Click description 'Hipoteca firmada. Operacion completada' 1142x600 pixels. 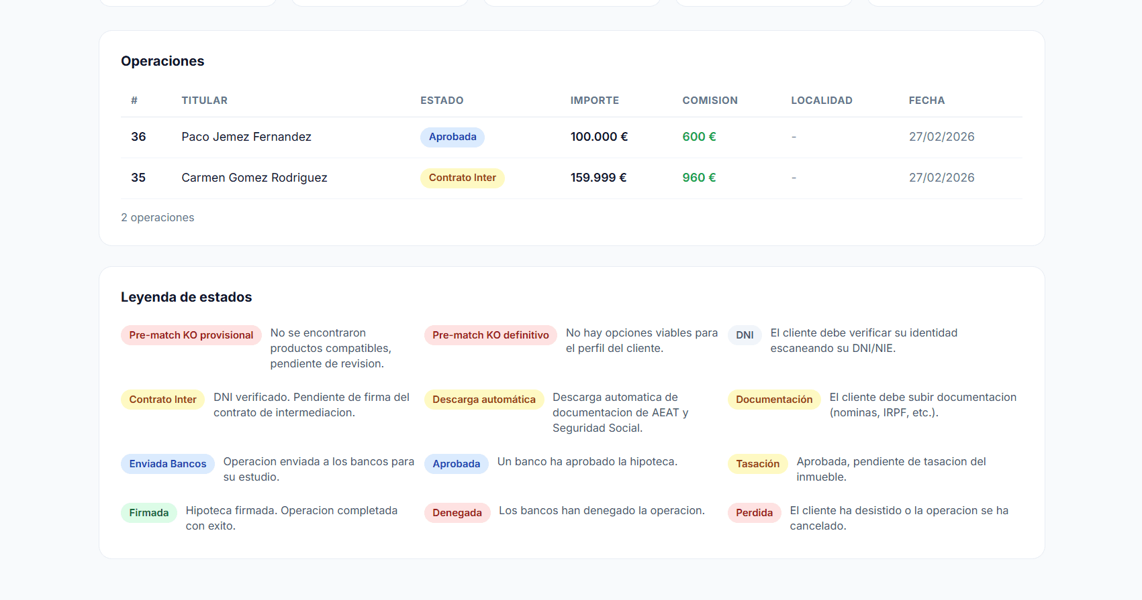pos(291,510)
